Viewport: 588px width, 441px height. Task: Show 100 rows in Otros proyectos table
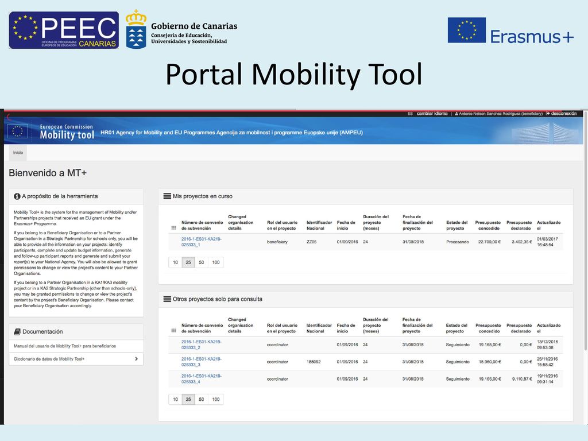[216, 400]
